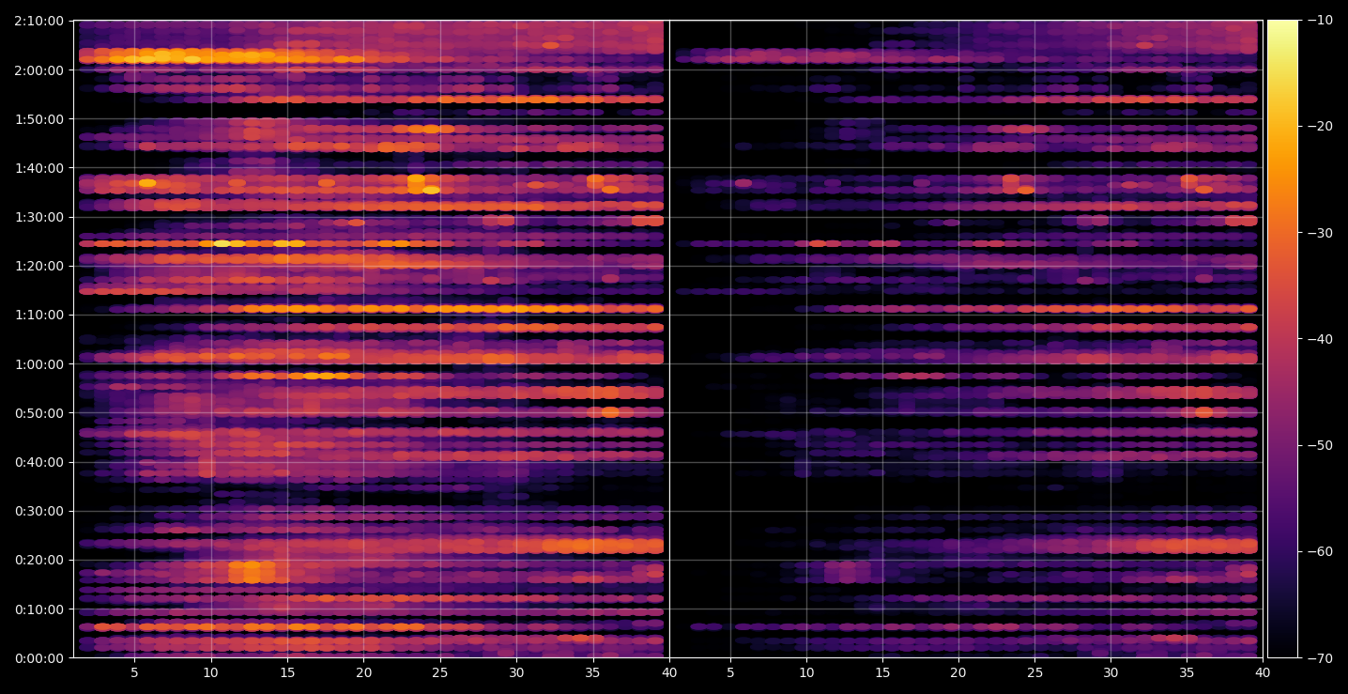The width and height of the screenshot is (1348, 694).
Task: Click the 1:20:00 time axis label
Action: point(39,266)
